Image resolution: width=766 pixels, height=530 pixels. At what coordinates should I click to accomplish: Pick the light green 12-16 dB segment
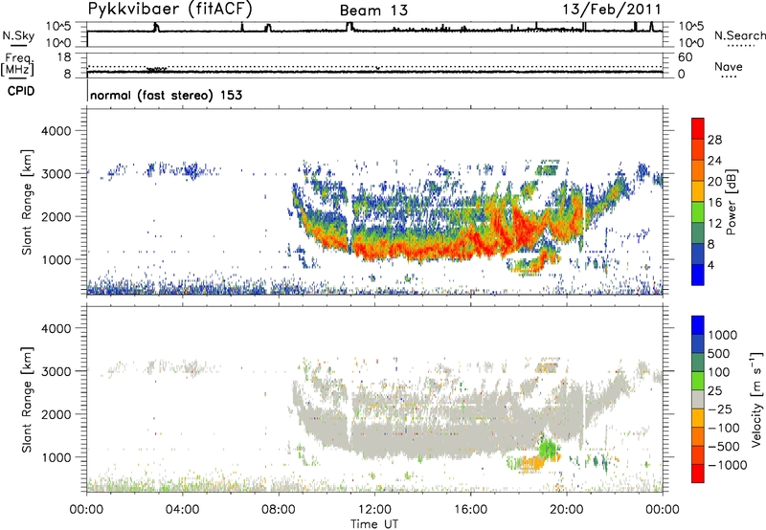point(698,212)
